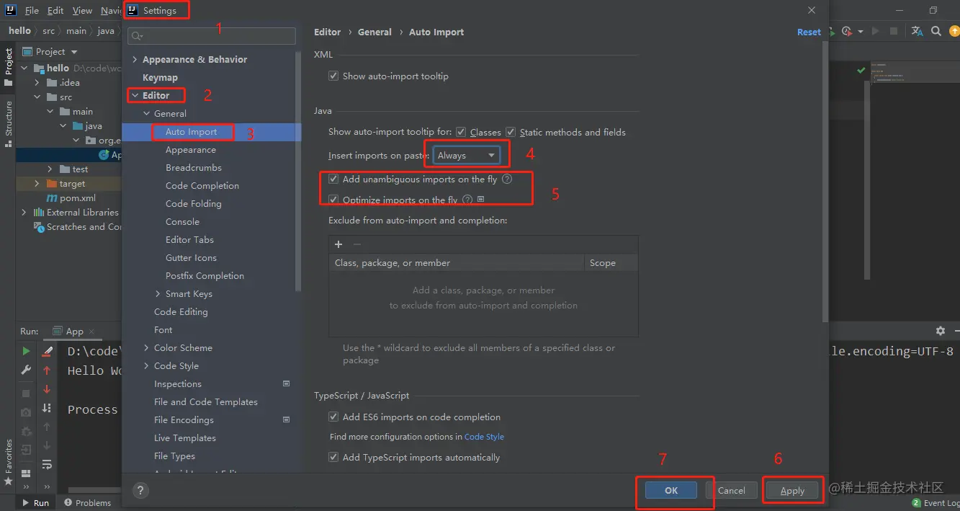Viewport: 960px width, 511px height.
Task: Collapse the General subsection arrow
Action: (146, 114)
